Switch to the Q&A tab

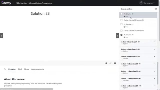point(20,69)
